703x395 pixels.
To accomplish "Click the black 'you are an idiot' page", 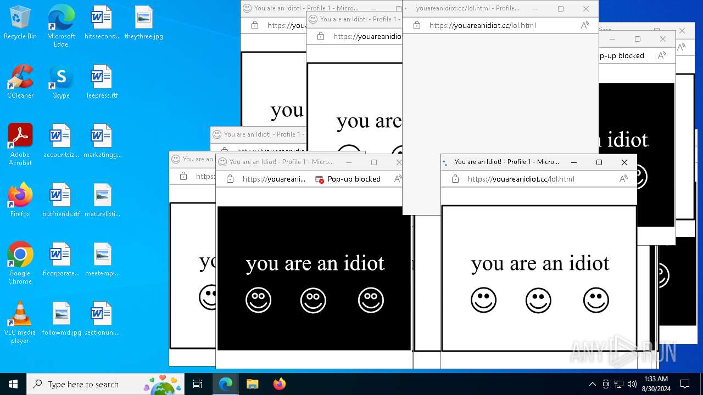I will 314,278.
